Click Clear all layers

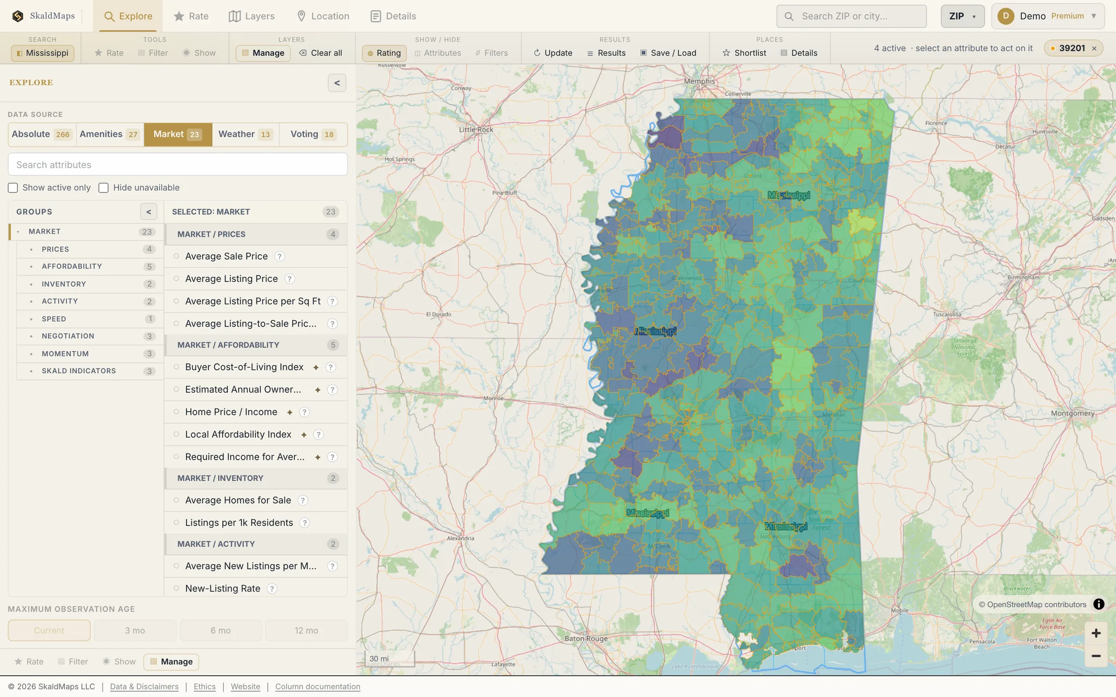[321, 53]
